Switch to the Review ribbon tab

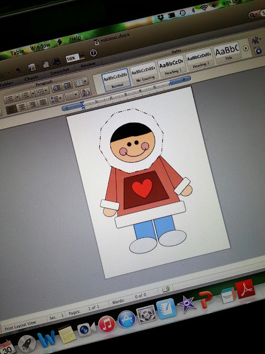pyautogui.click(x=88, y=65)
